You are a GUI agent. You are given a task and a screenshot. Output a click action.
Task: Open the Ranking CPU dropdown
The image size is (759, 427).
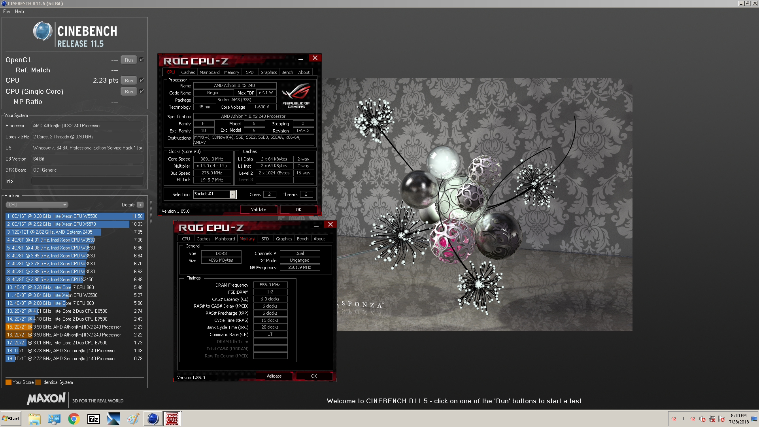click(x=37, y=205)
